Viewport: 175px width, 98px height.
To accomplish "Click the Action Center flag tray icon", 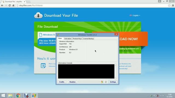I will coord(154,96).
